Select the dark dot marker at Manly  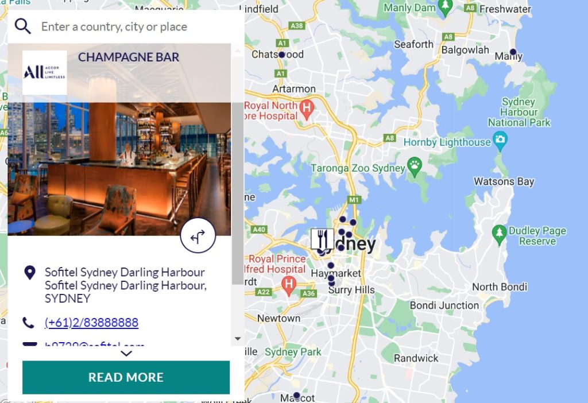pos(513,52)
